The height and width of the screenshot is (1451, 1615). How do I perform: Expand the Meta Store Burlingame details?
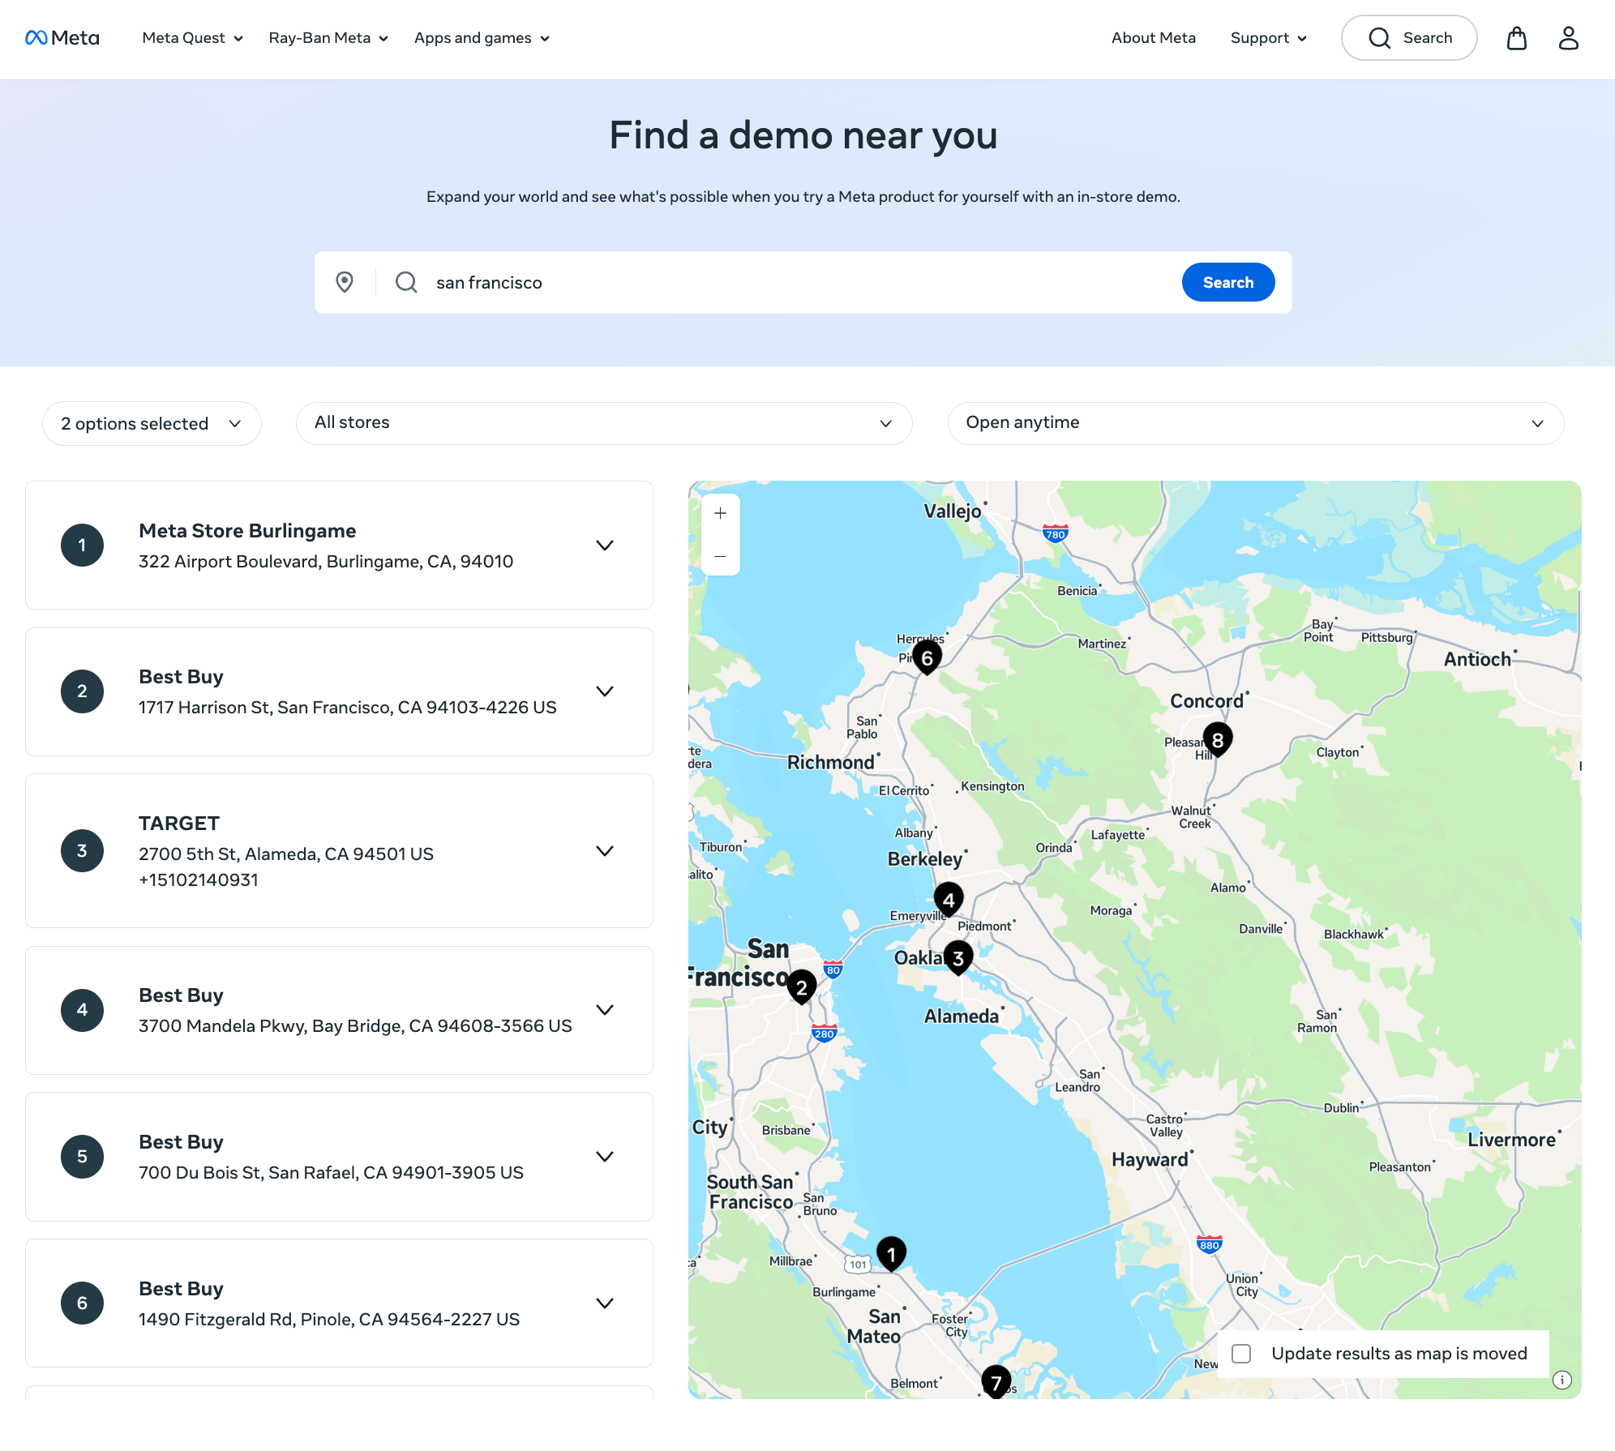point(605,545)
